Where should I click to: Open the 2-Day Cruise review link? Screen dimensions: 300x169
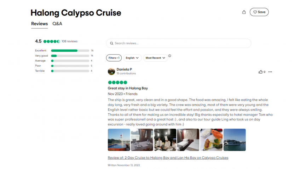168,158
